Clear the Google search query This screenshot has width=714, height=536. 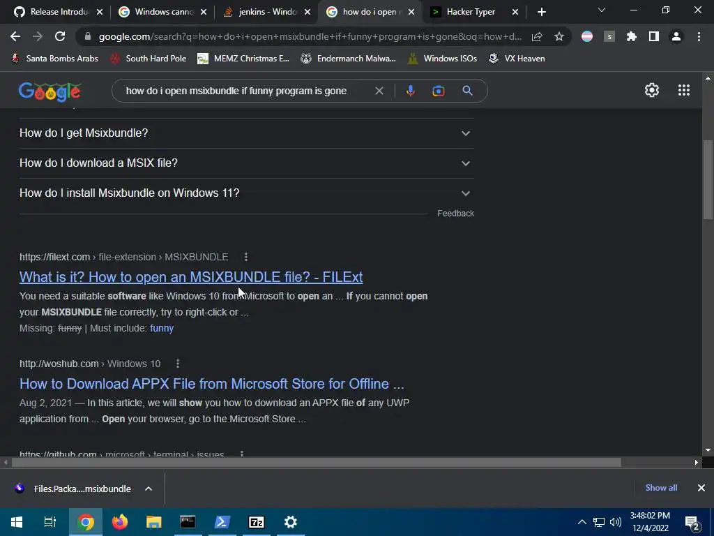(379, 91)
